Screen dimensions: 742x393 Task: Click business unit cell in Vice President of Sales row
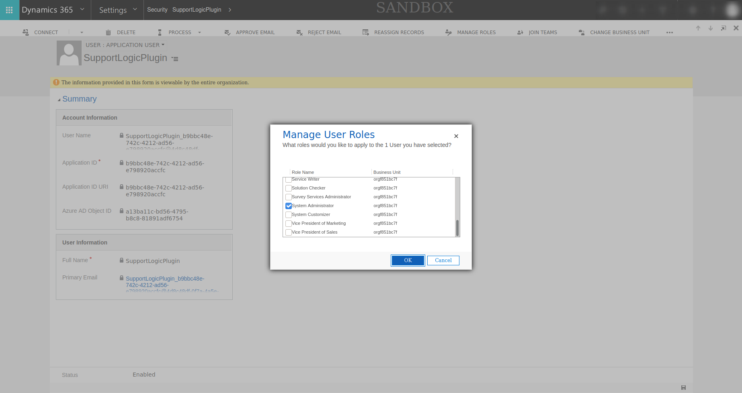pos(385,232)
